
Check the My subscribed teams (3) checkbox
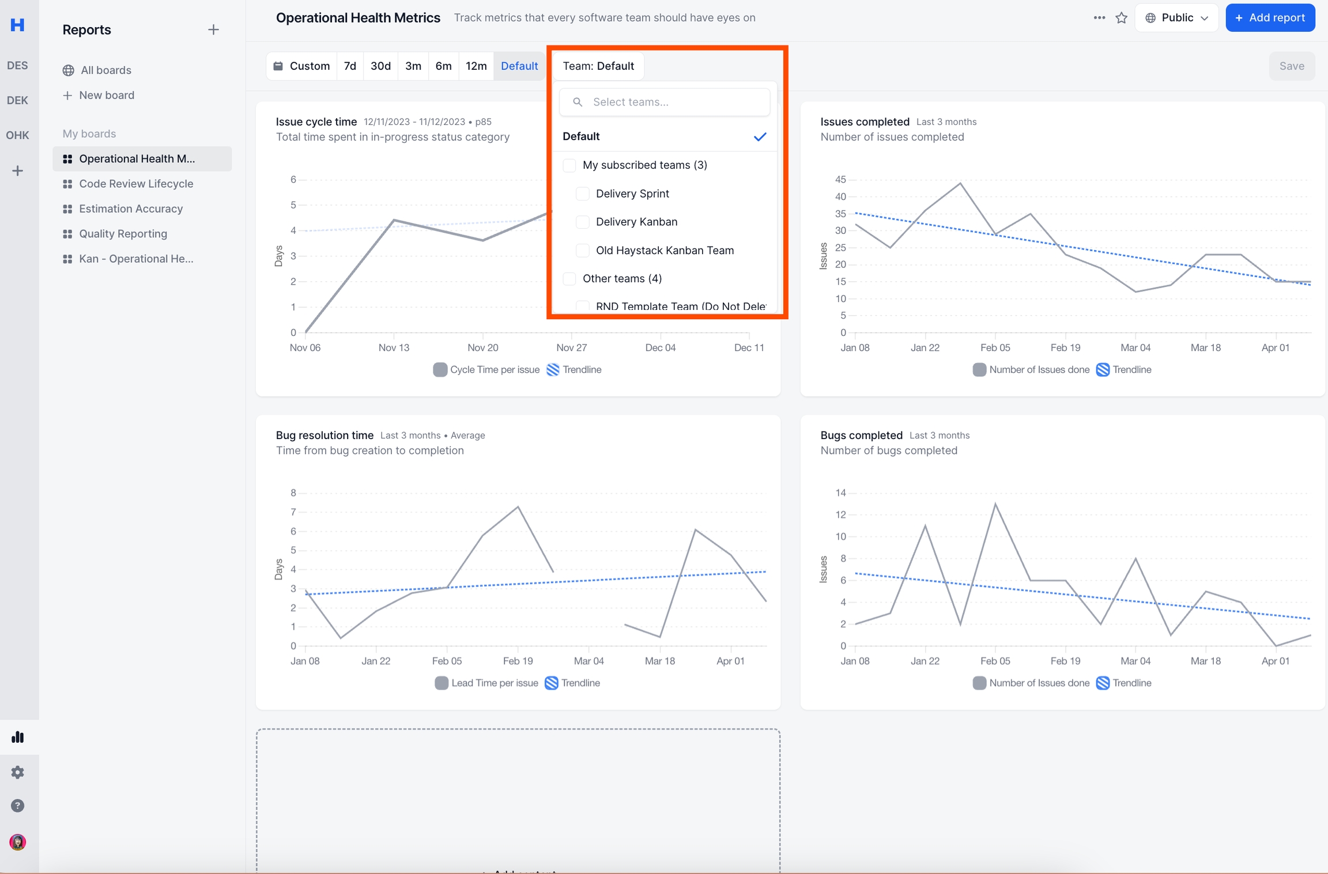tap(569, 165)
